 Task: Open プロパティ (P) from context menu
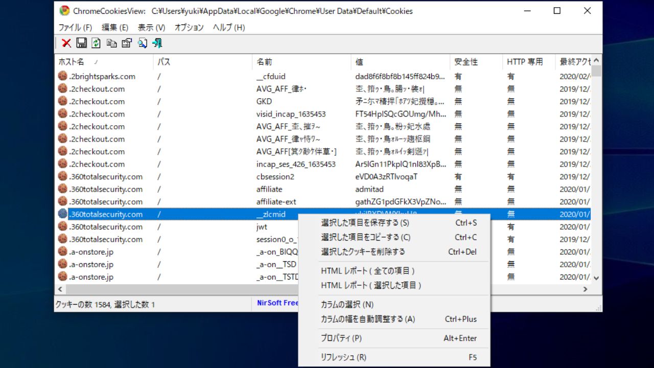394,338
